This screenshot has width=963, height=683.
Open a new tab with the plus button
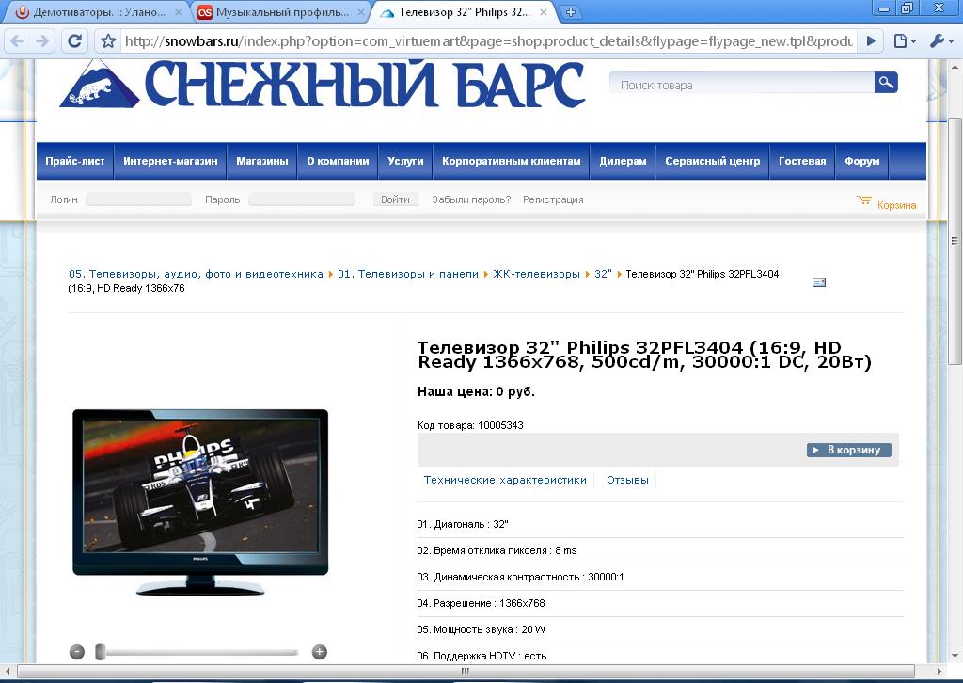click(571, 12)
